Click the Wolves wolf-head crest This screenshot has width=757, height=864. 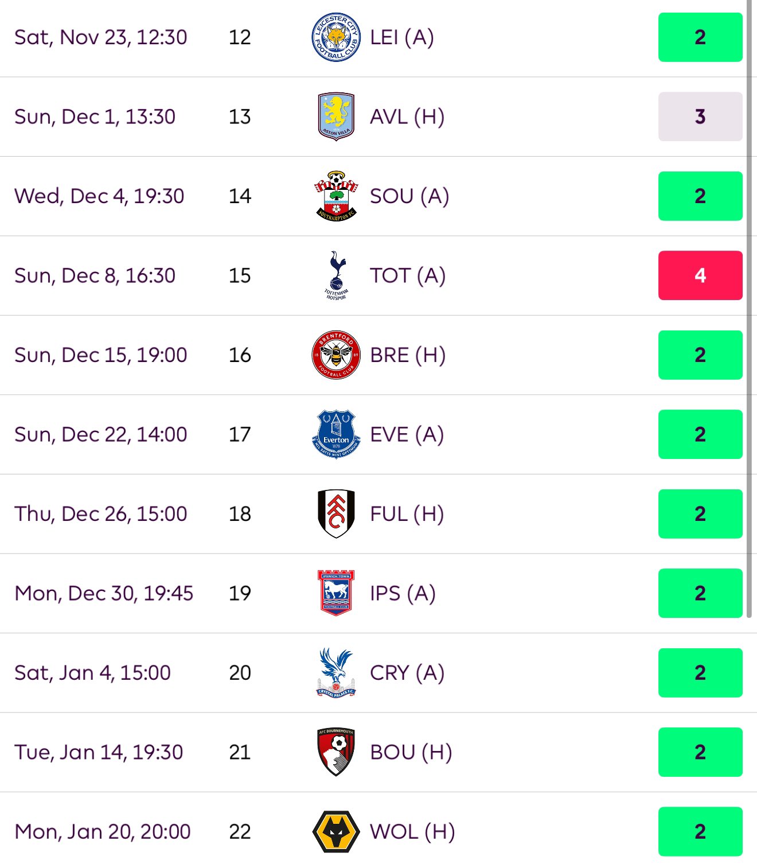click(x=336, y=831)
